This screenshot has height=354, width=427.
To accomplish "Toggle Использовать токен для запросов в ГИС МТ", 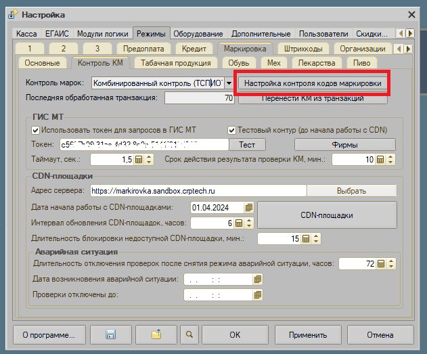I will [x=35, y=130].
